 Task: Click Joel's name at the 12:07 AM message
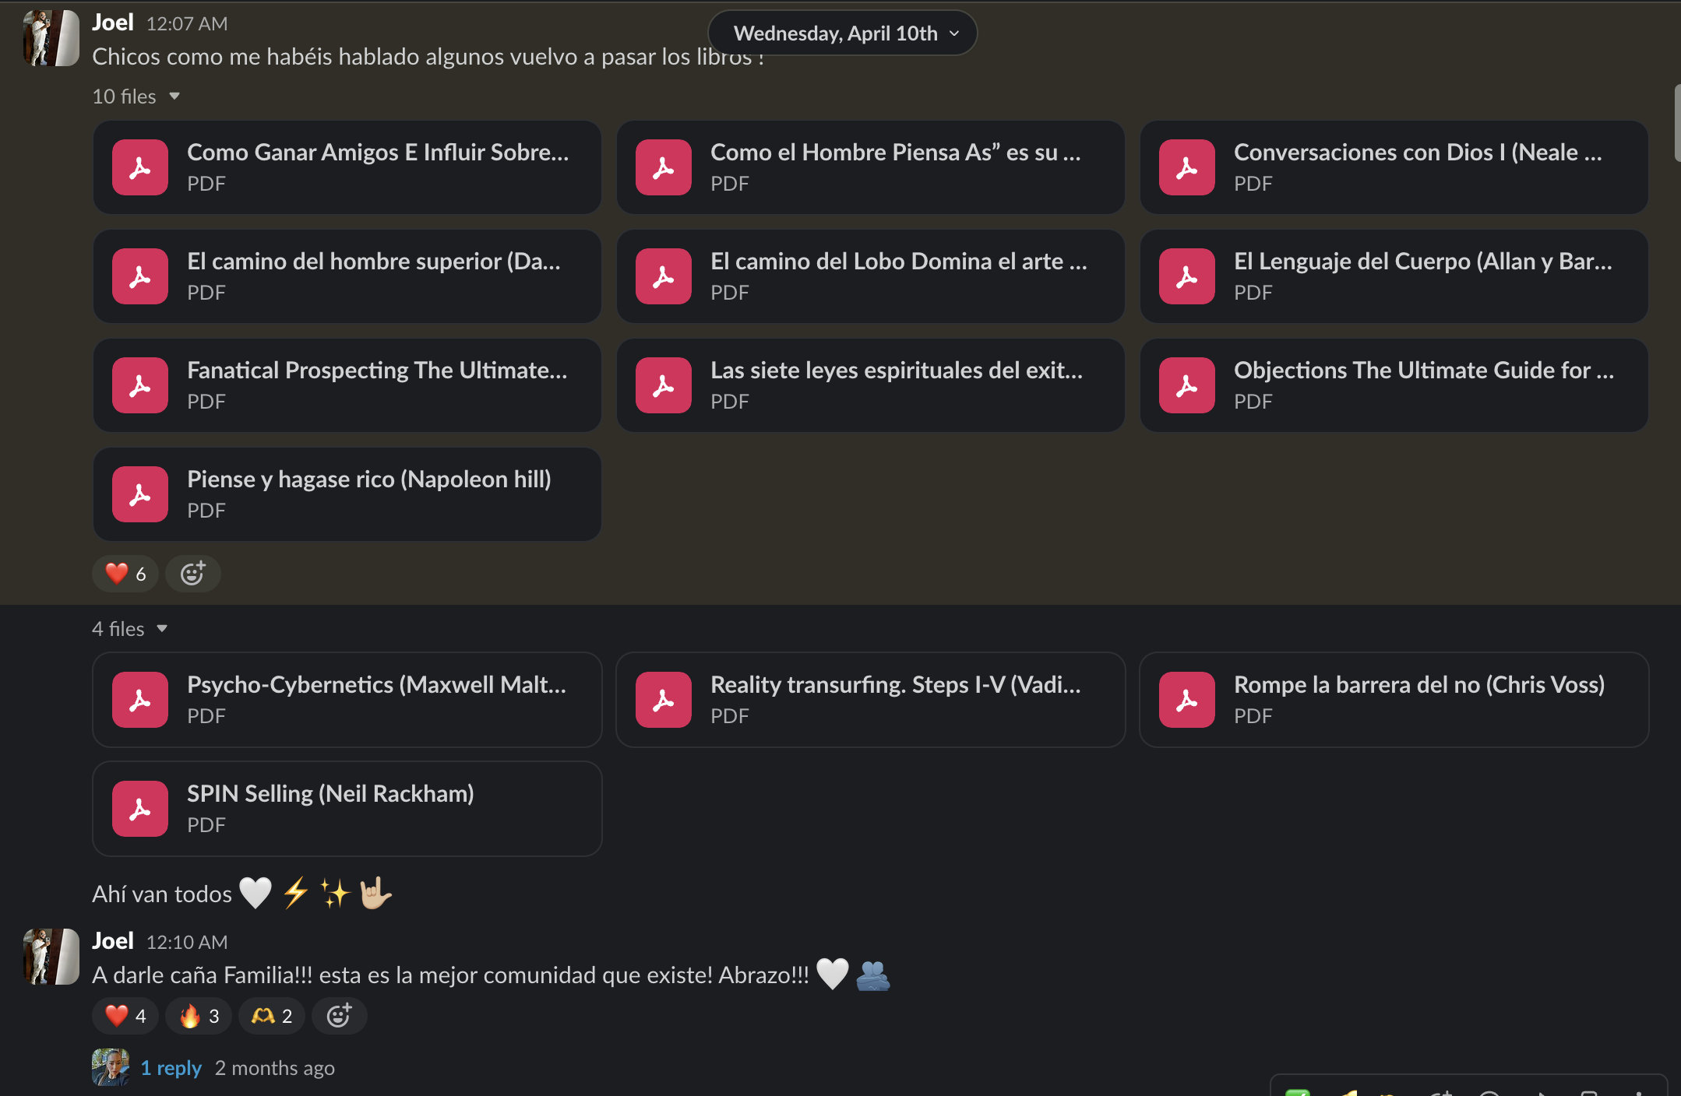click(x=113, y=23)
